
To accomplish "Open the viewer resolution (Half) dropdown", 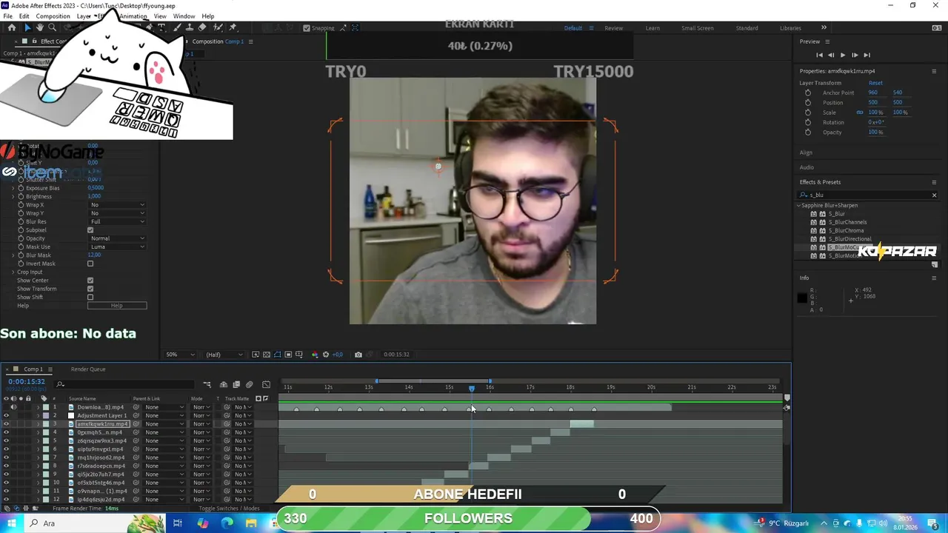I will [224, 355].
